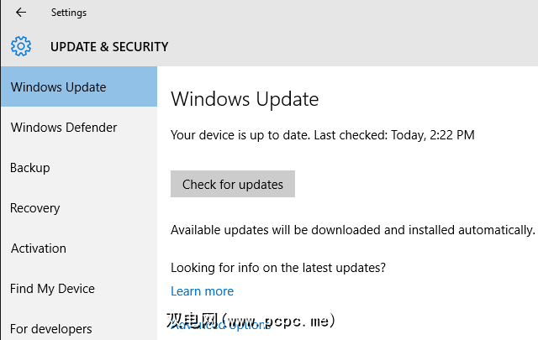
Task: Open Find My Device settings
Action: (x=52, y=289)
